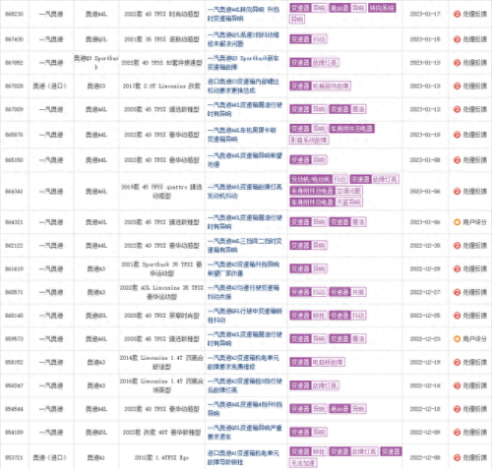
Task: Click the red status icon in the 2022-12-10 row
Action: click(x=457, y=409)
